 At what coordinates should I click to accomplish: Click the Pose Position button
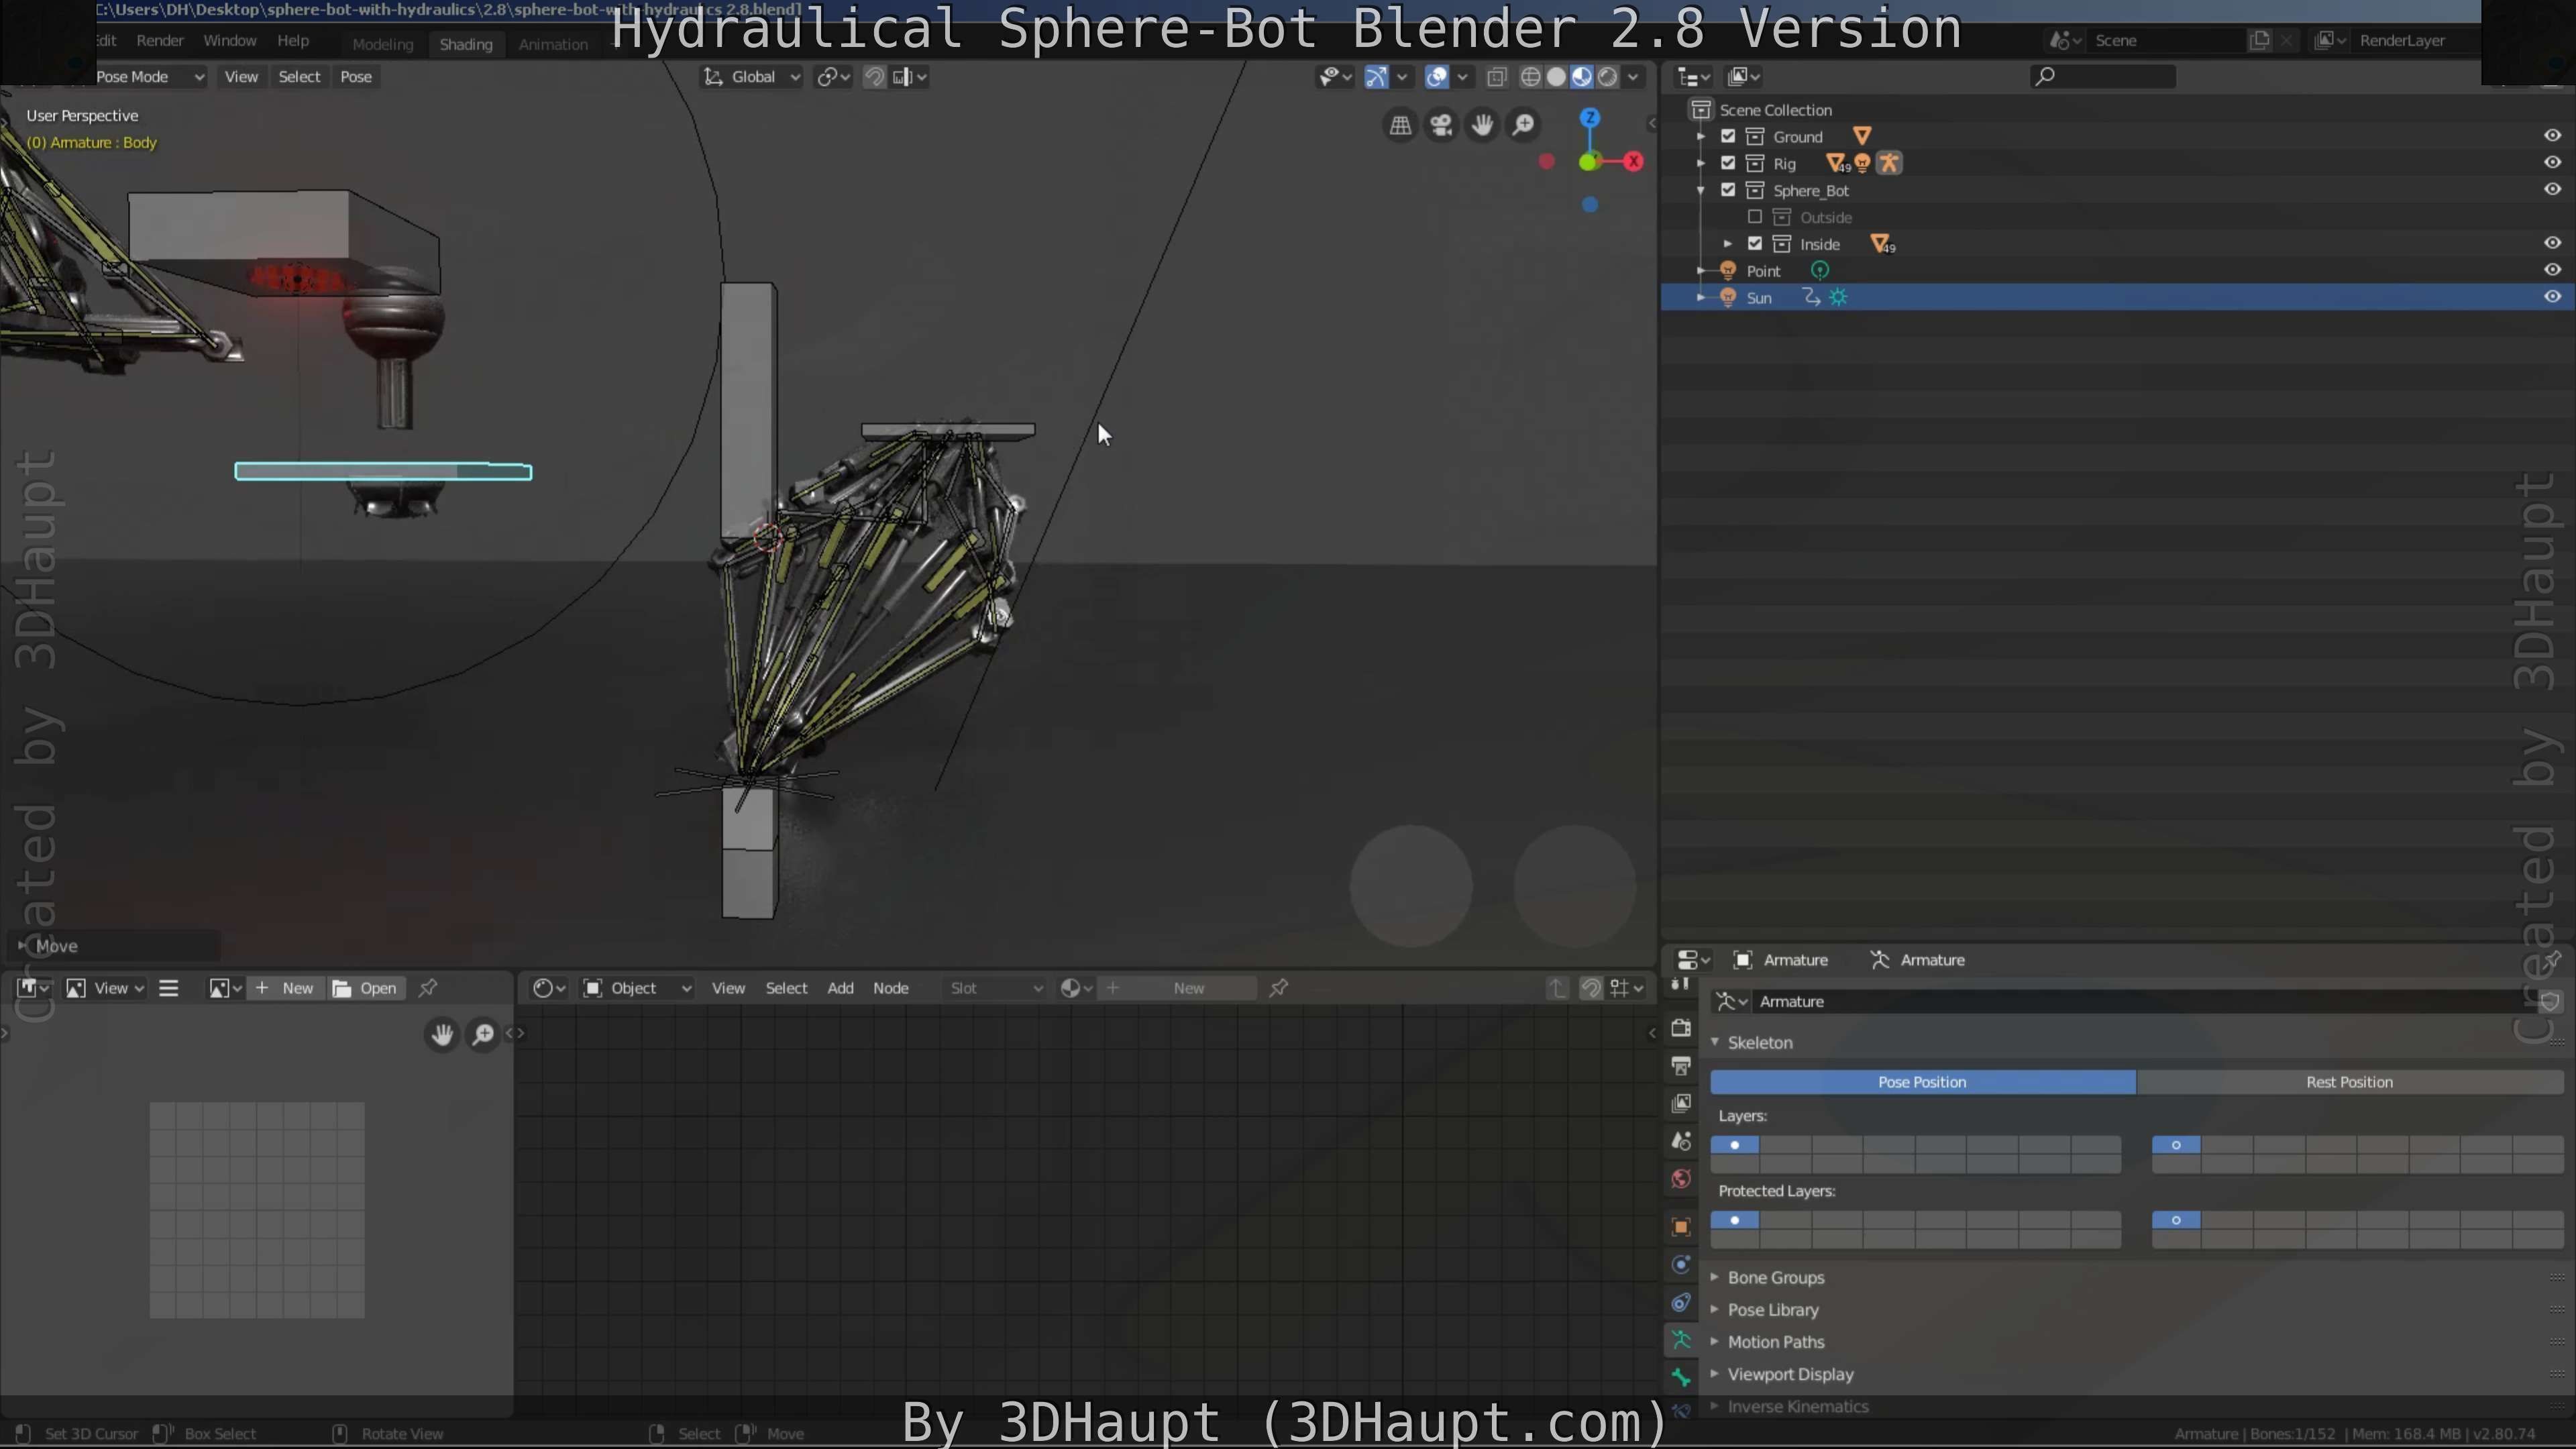1922,1082
